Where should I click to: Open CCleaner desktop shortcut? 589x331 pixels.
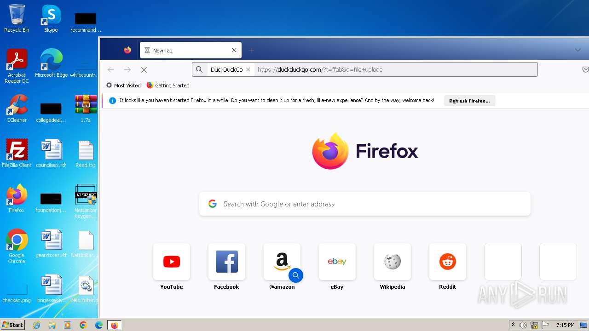[x=17, y=108]
